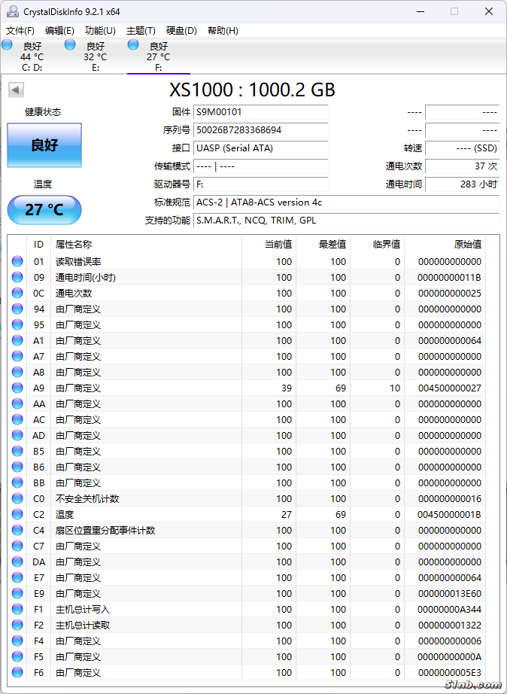Screen dimensions: 507x694
Task: Click the 27 °C temperature button
Action: (44, 209)
